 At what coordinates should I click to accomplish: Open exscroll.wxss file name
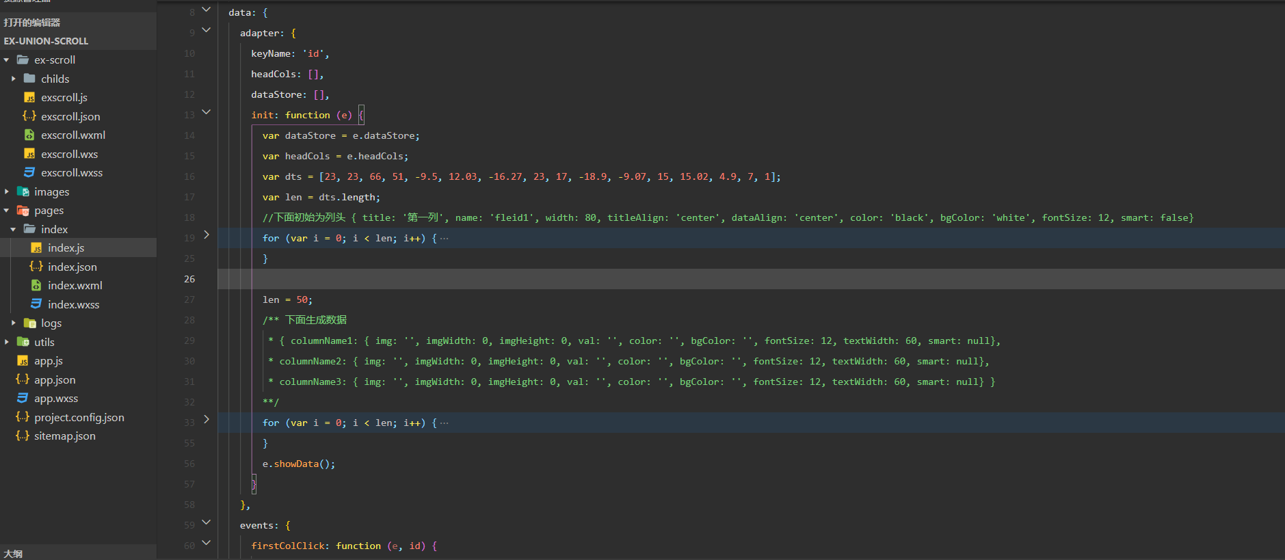click(x=72, y=173)
